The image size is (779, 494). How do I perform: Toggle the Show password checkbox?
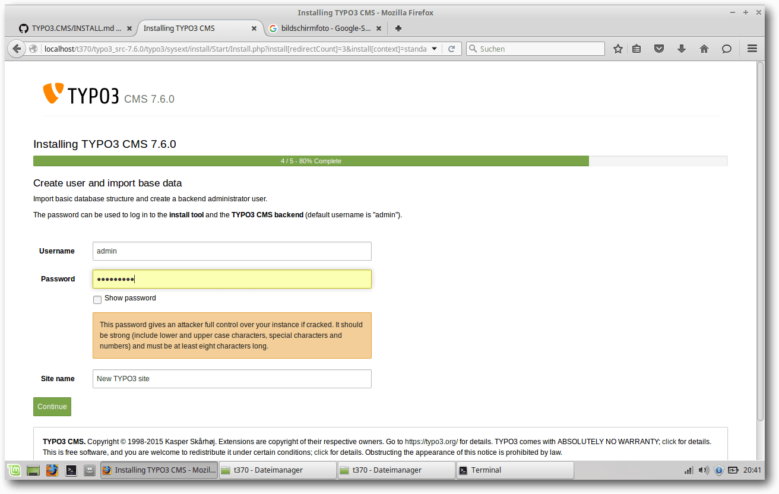97,299
